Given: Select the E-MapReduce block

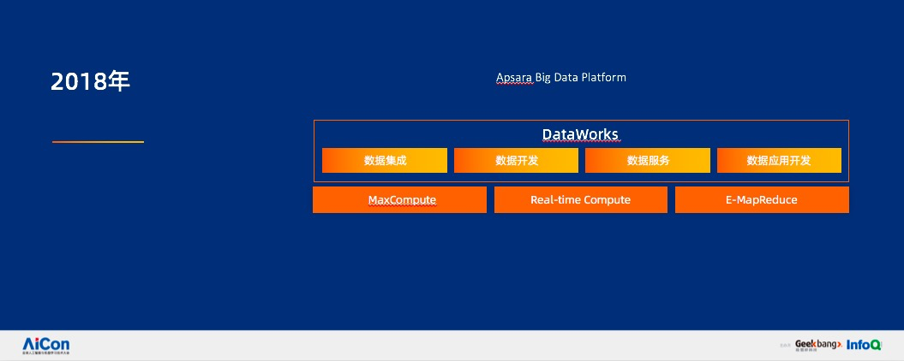Looking at the screenshot, I should coord(762,200).
